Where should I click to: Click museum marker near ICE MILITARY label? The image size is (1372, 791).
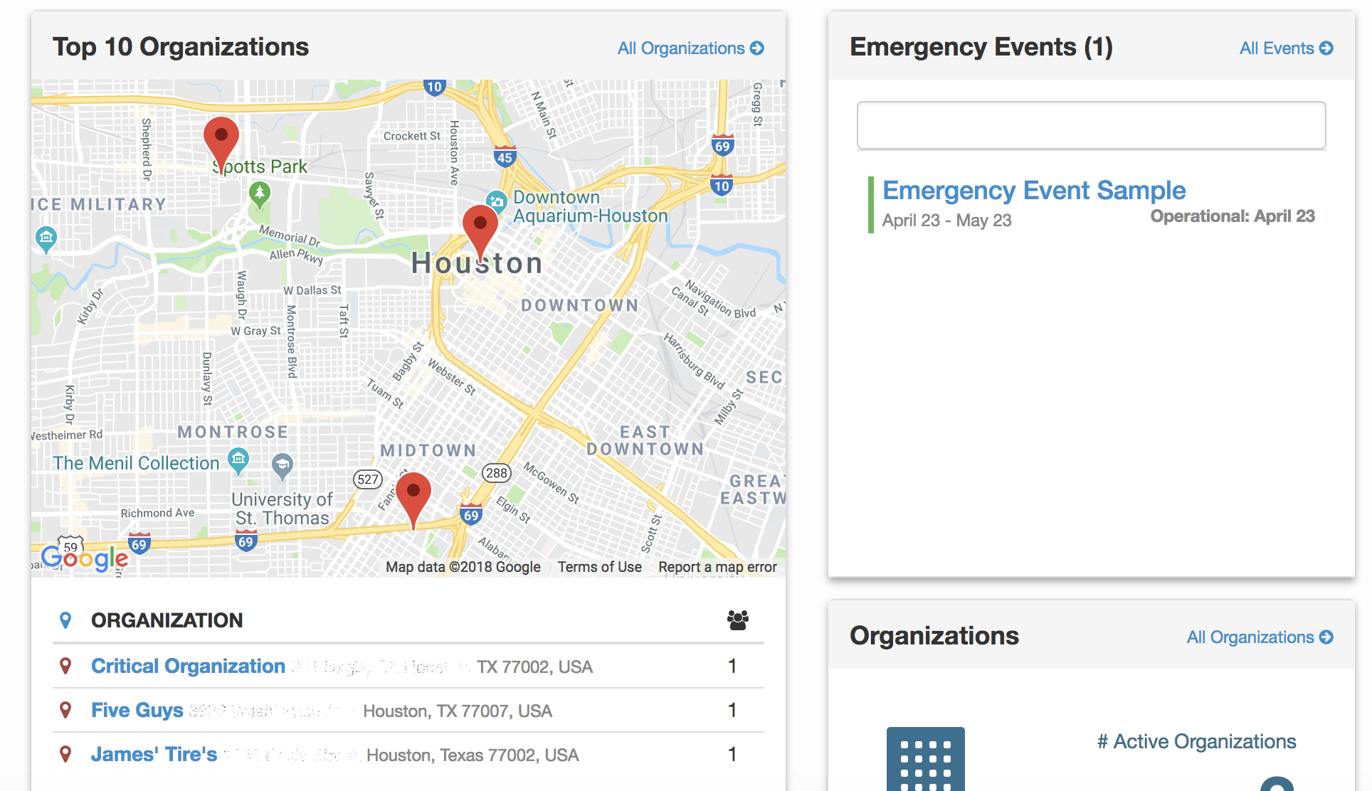46,239
